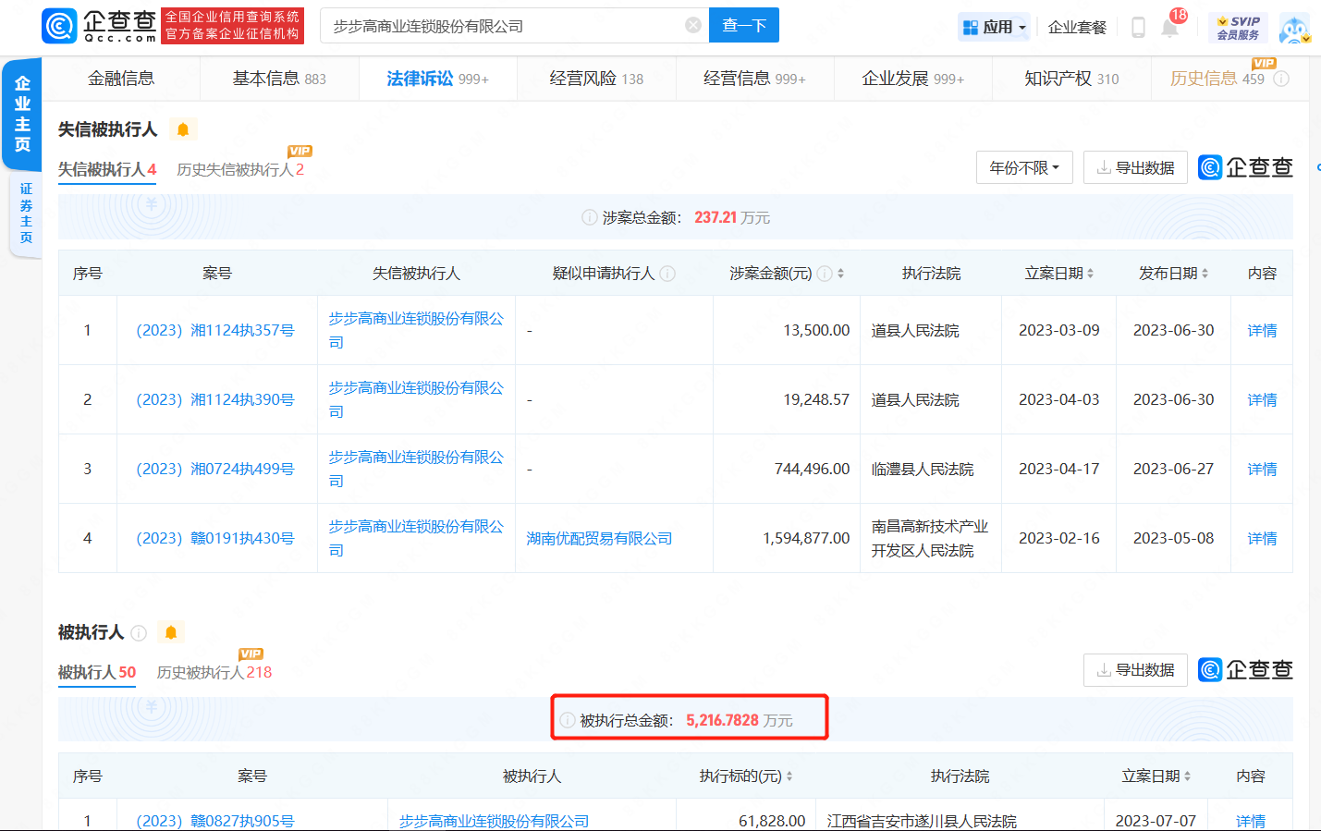Clear the search box with the X icon

pyautogui.click(x=692, y=25)
